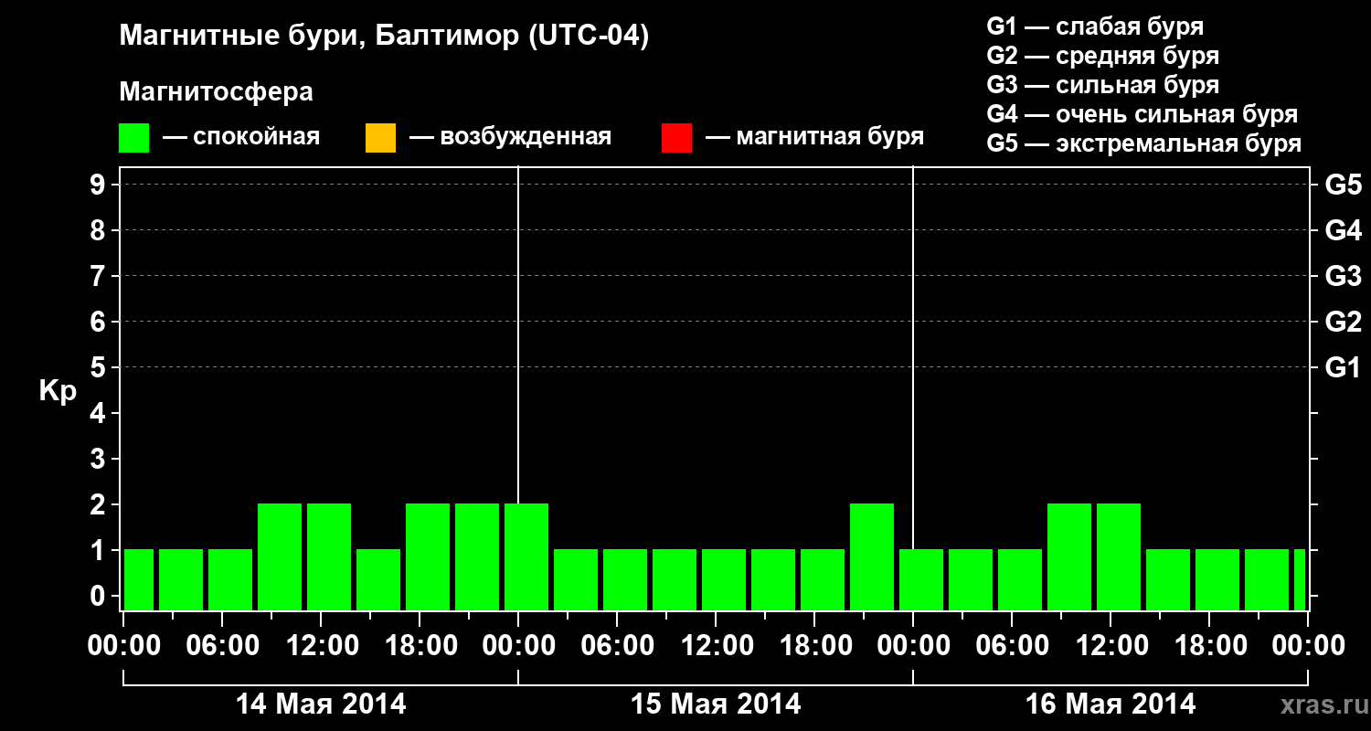1371x731 pixels.
Task: Click the right-axis 'G5' label
Action: [1344, 185]
